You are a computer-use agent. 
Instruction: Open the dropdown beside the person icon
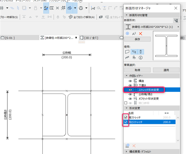[x=41, y=8]
